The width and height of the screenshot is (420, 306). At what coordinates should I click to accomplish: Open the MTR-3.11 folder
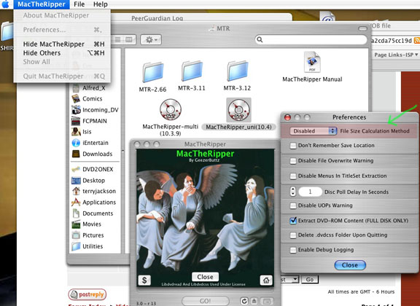coord(192,71)
